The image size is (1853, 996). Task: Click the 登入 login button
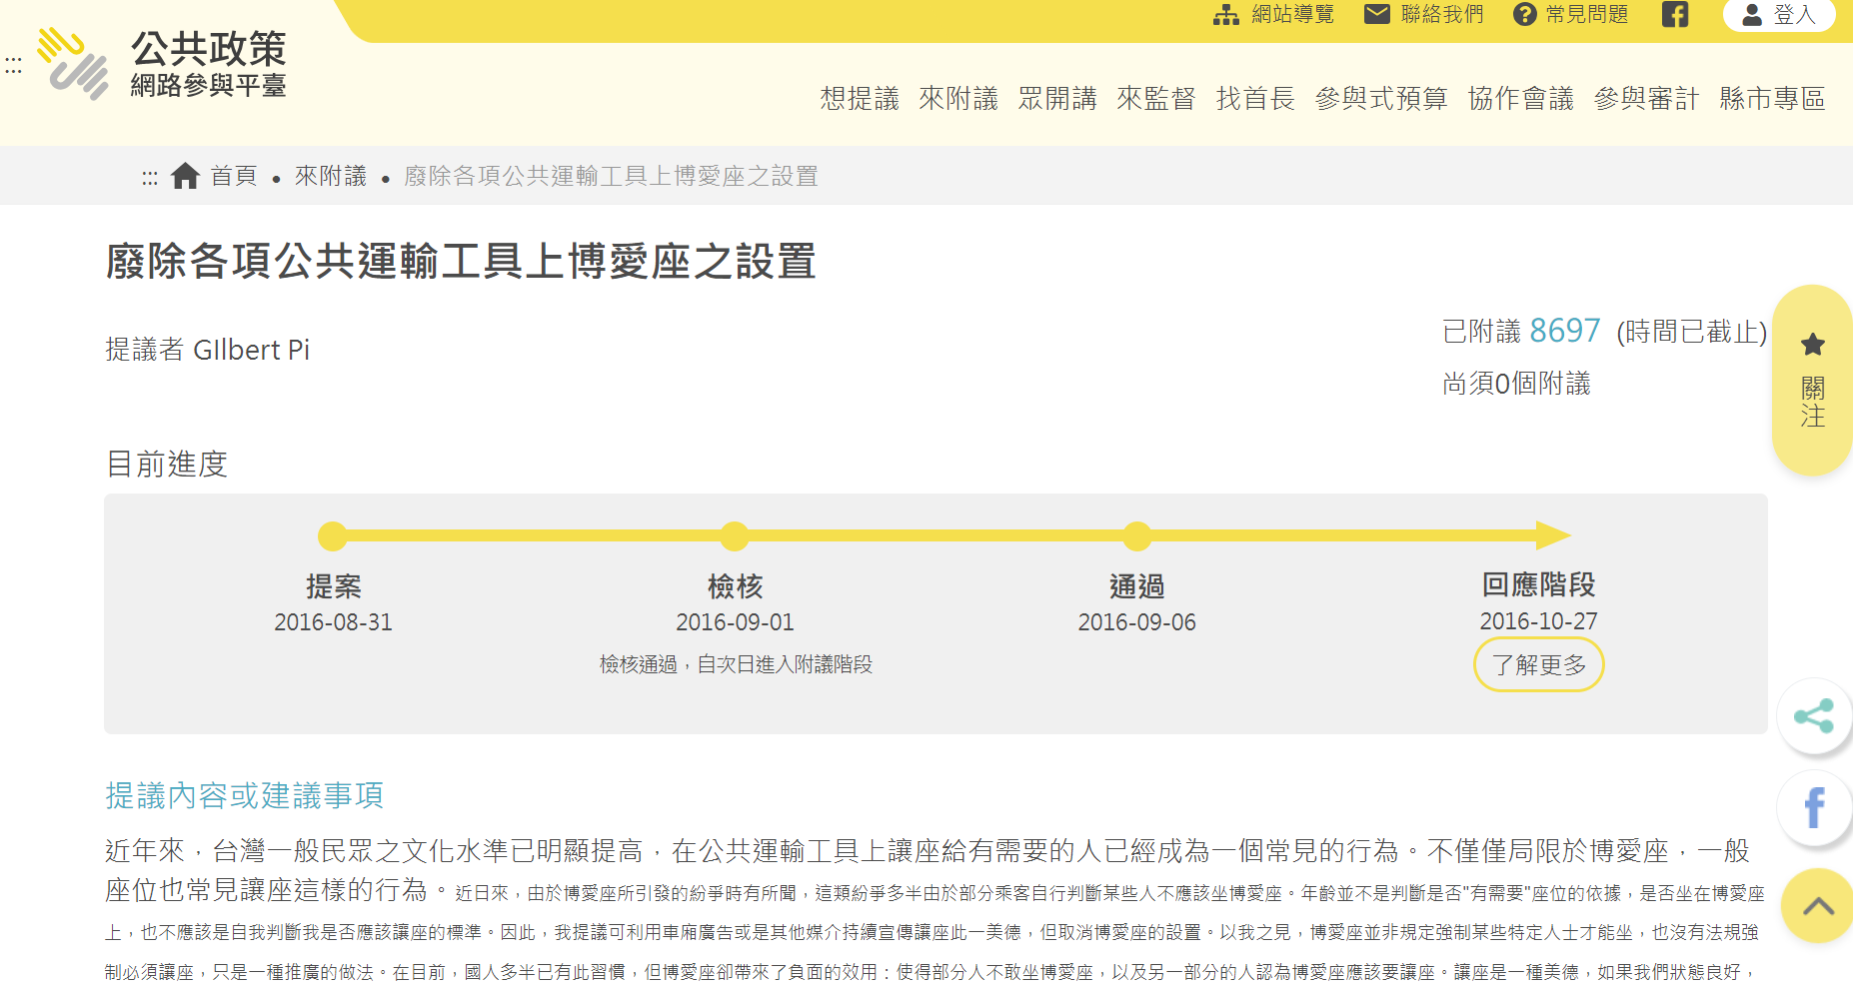click(x=1779, y=15)
